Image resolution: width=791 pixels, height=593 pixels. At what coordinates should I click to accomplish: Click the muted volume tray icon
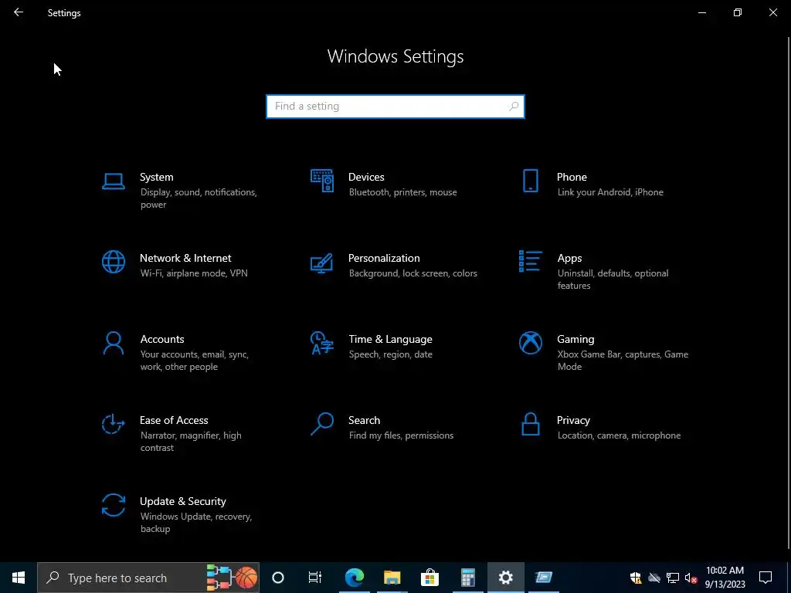(x=691, y=578)
